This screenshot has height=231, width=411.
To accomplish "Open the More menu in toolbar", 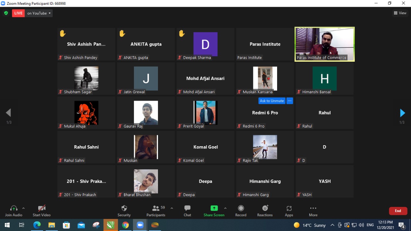I will 313,208.
